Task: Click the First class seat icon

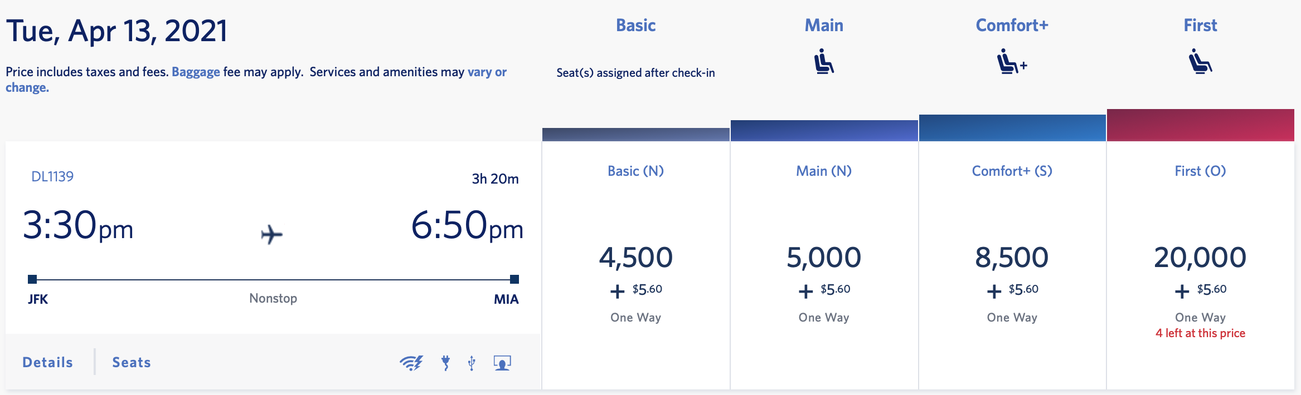Action: pyautogui.click(x=1199, y=63)
